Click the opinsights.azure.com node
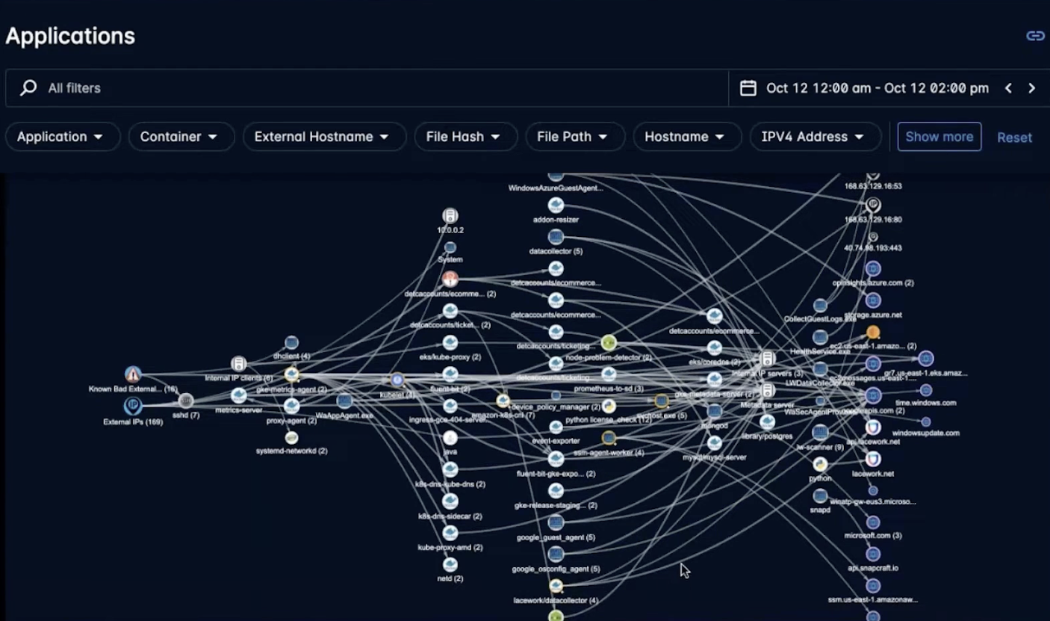This screenshot has height=621, width=1050. (x=873, y=269)
